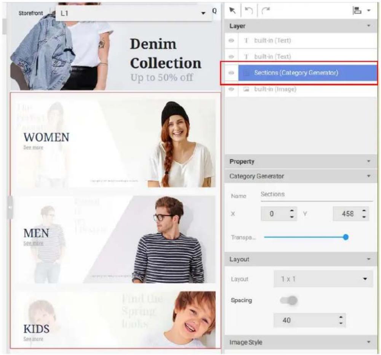Collapse the Property panel

[x=368, y=161]
